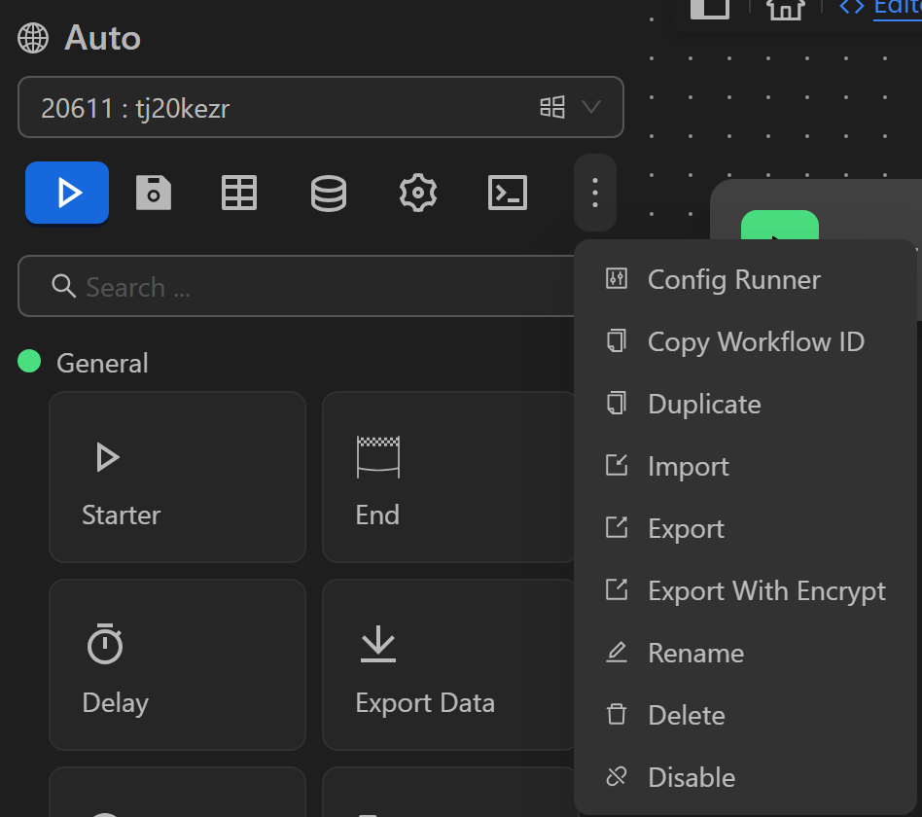Open the console terminal icon
The image size is (922, 817).
tap(507, 193)
